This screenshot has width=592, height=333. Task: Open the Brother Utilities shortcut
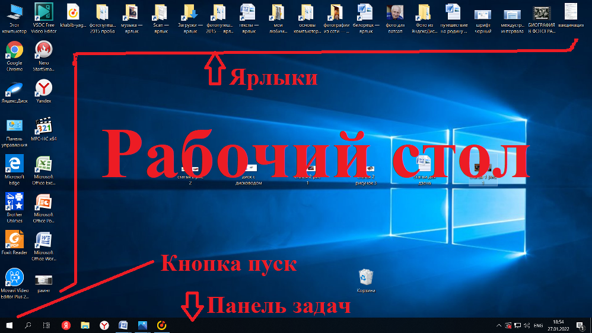(x=14, y=208)
